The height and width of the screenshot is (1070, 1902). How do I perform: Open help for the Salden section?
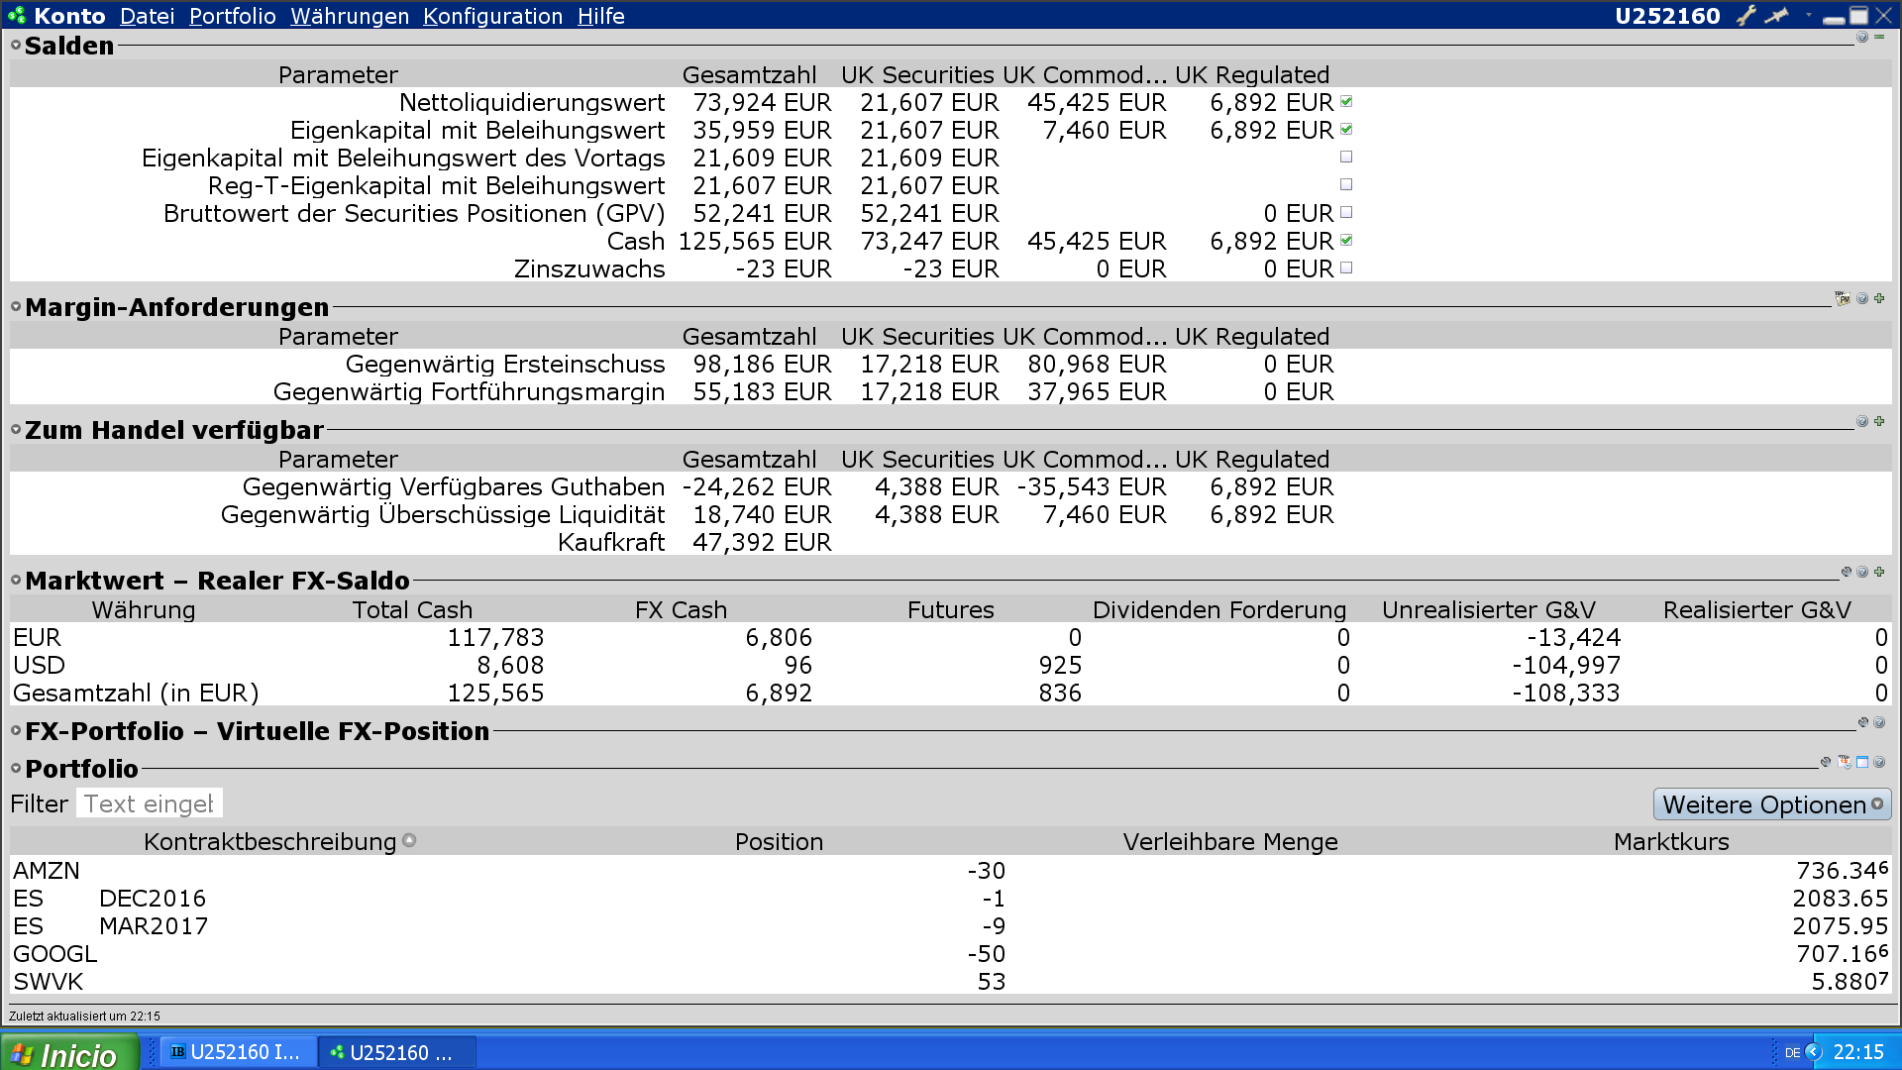click(x=1861, y=38)
